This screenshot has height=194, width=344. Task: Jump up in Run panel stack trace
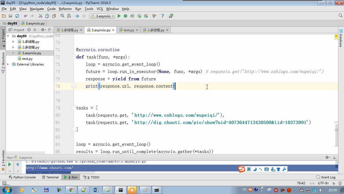(x=18, y=164)
